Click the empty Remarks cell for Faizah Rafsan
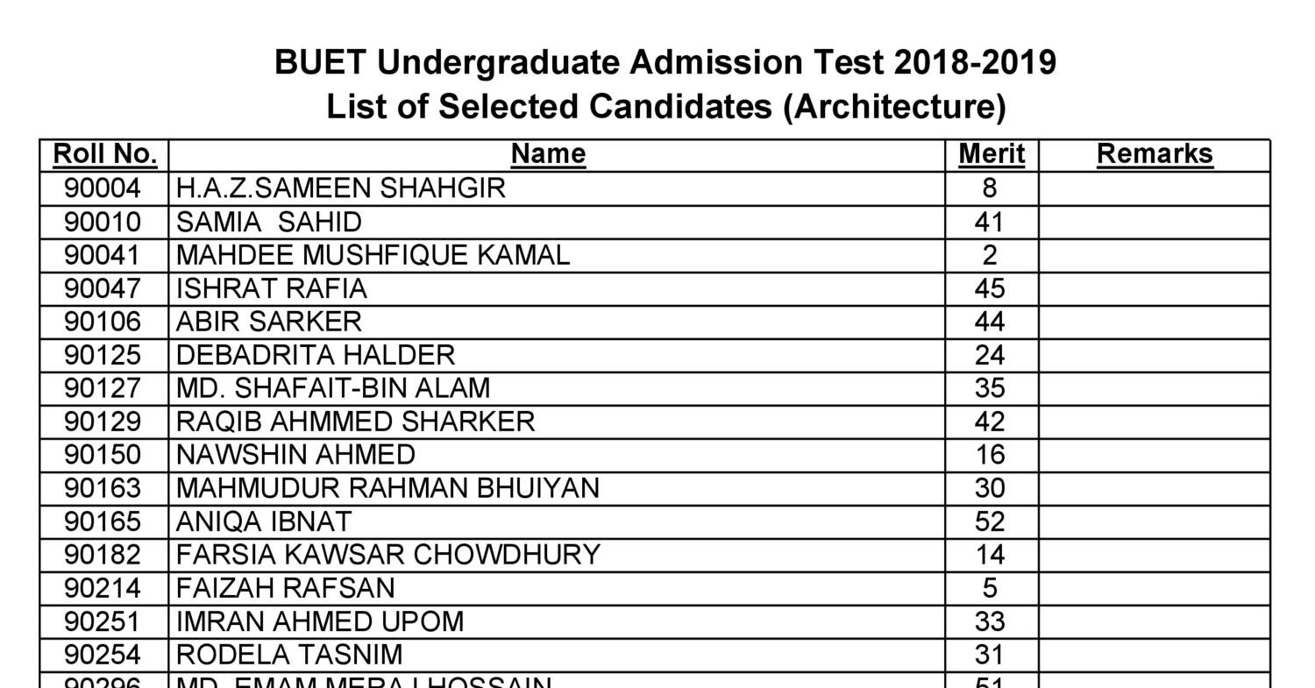 pos(1154,588)
